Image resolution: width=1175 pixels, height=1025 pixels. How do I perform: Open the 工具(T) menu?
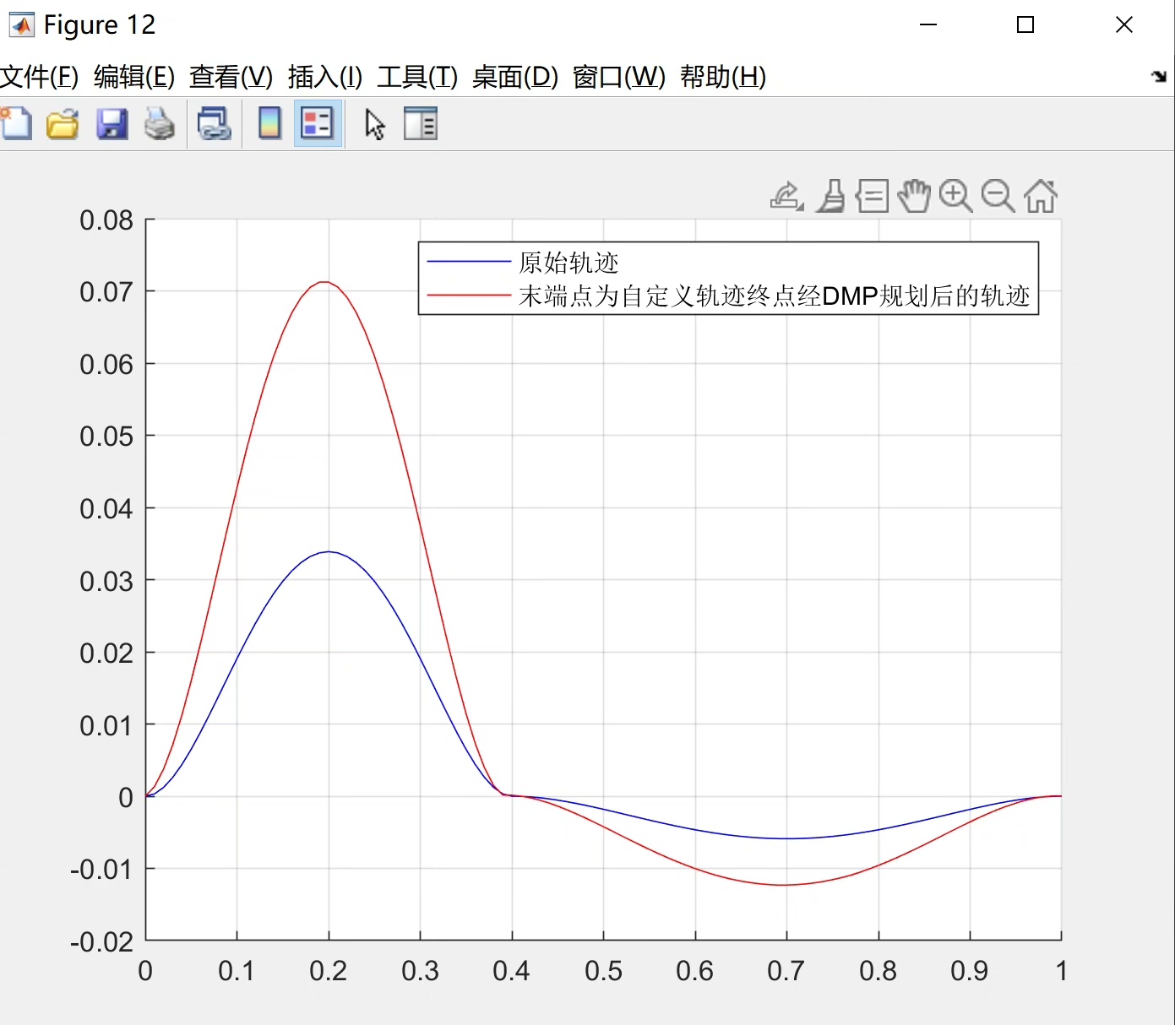coord(419,77)
